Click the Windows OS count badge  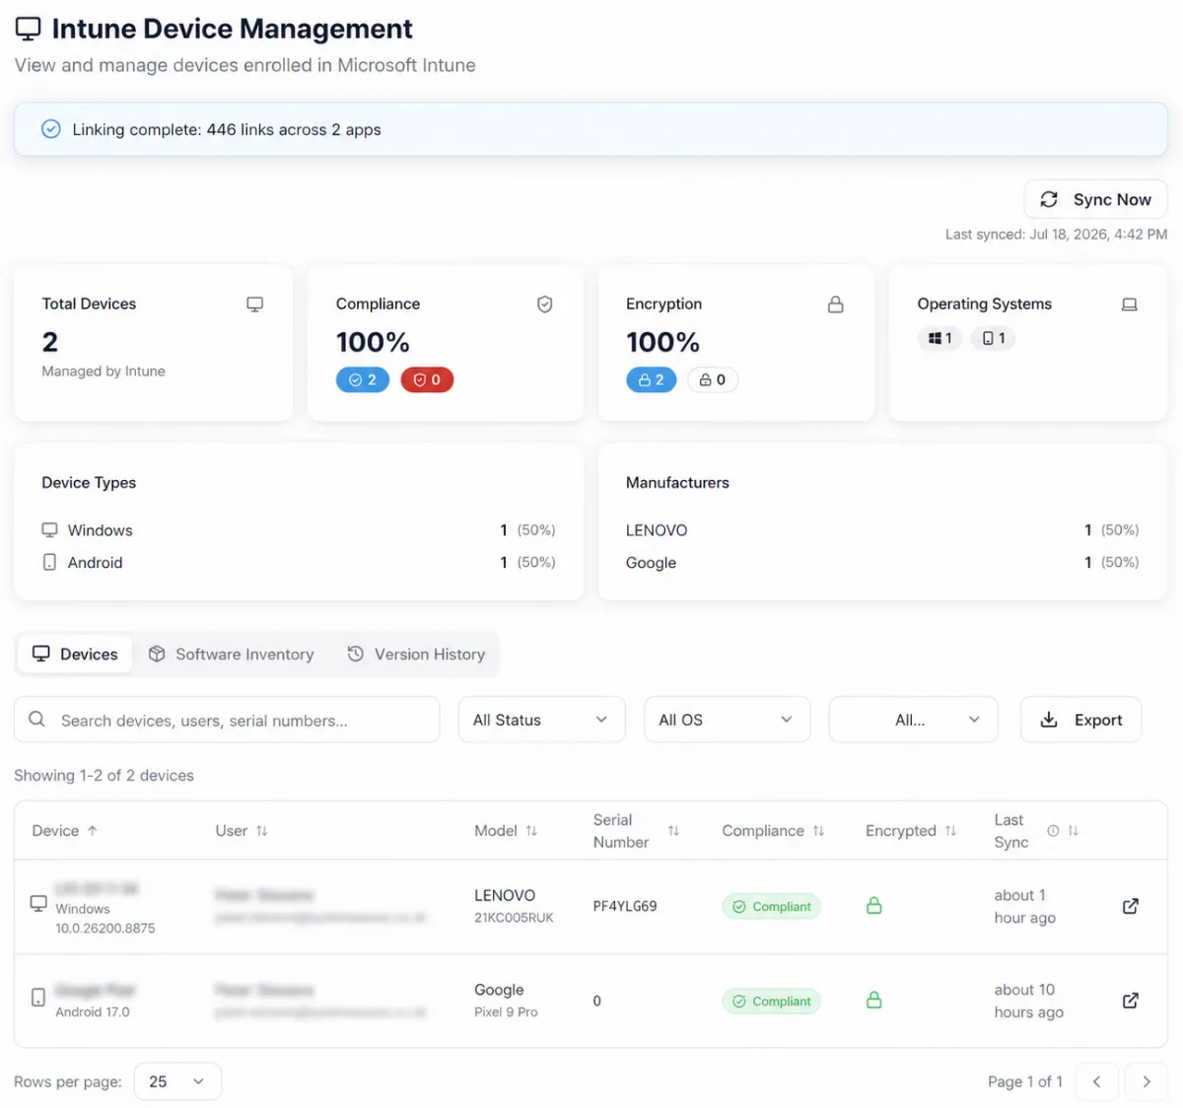[x=939, y=338]
